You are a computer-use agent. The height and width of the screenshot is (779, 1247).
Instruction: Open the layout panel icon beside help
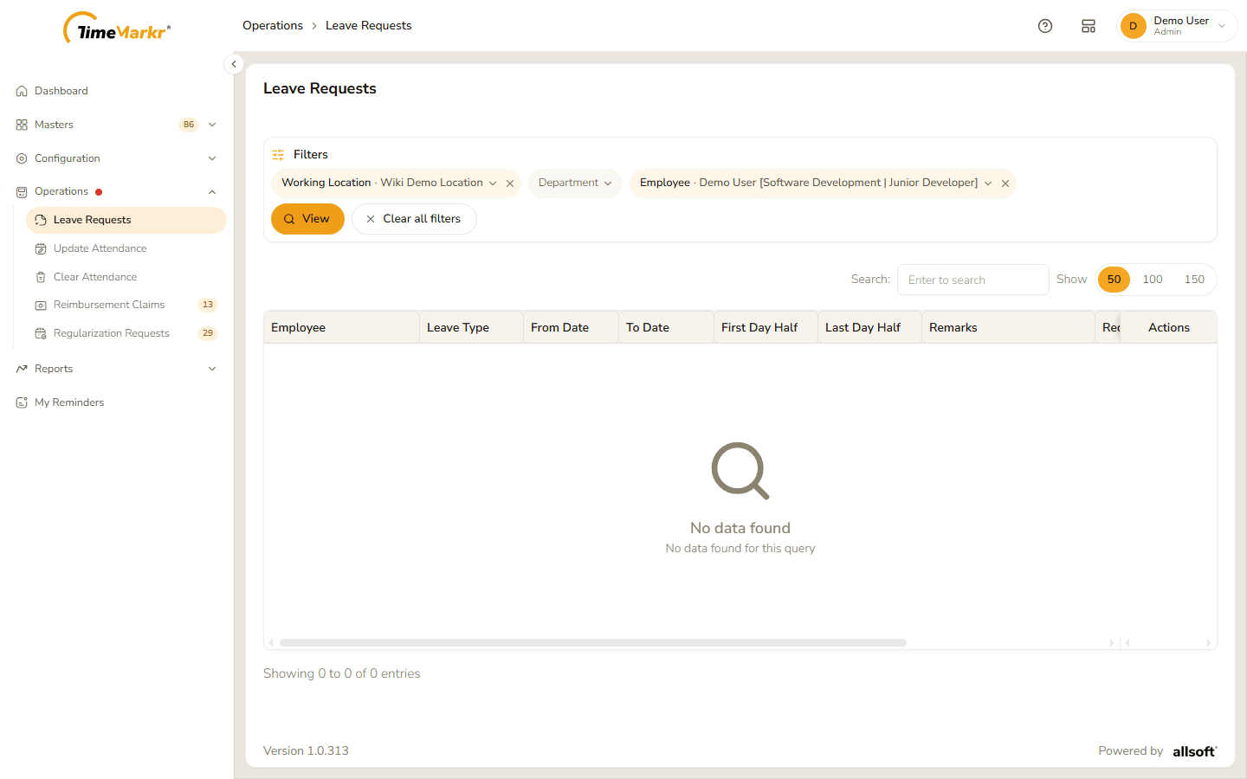[1089, 26]
